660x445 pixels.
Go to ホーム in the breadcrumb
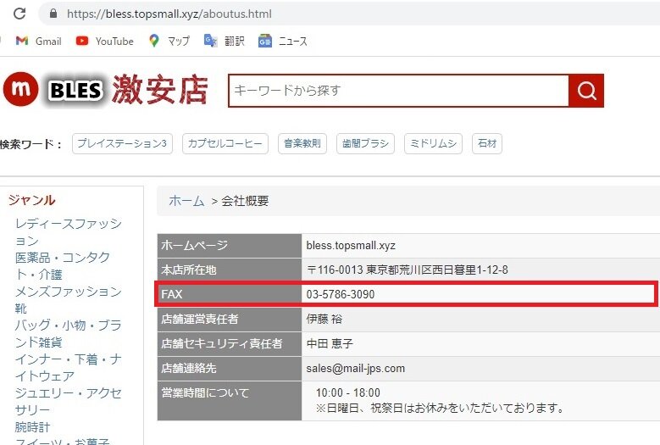click(x=186, y=201)
